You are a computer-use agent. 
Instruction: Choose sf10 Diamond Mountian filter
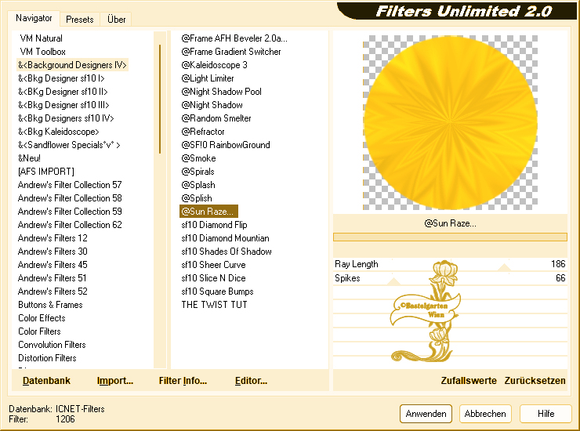[x=225, y=238]
